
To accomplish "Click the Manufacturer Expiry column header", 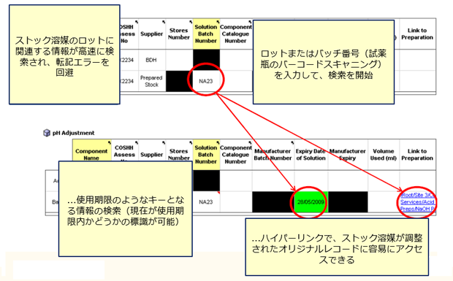I will pos(348,154).
